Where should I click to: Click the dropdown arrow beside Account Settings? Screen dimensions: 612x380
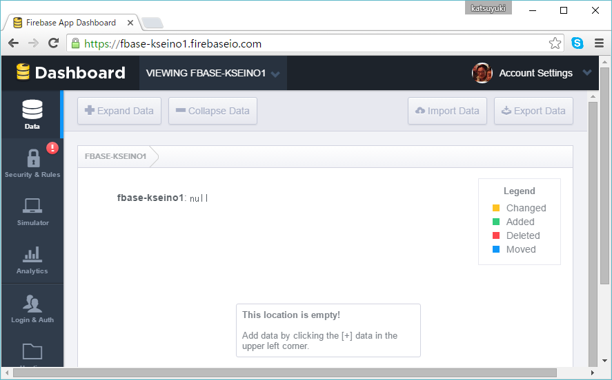(x=587, y=72)
